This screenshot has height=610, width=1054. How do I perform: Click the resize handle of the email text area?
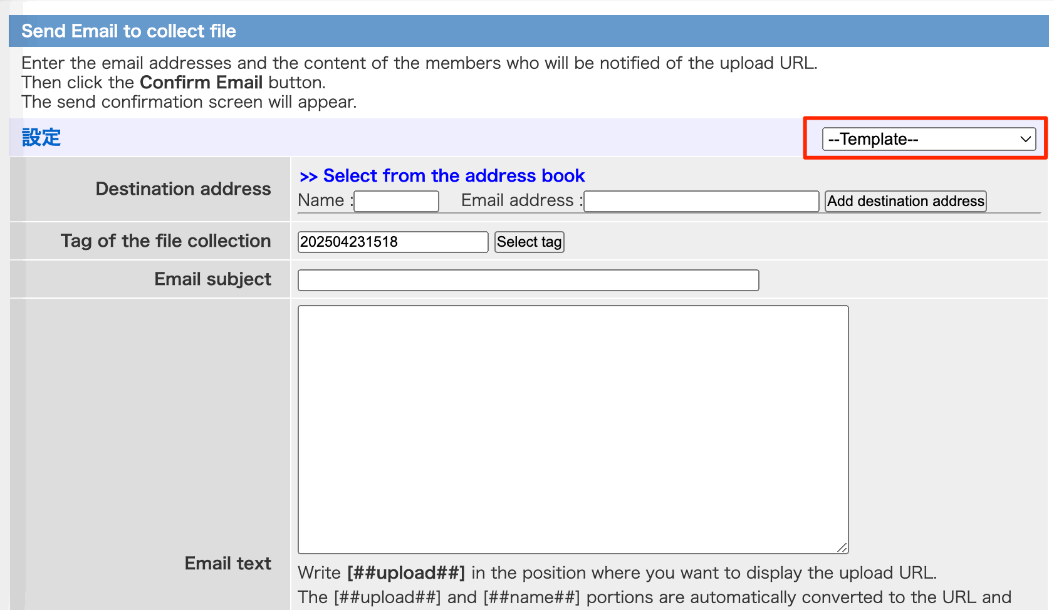click(x=842, y=548)
